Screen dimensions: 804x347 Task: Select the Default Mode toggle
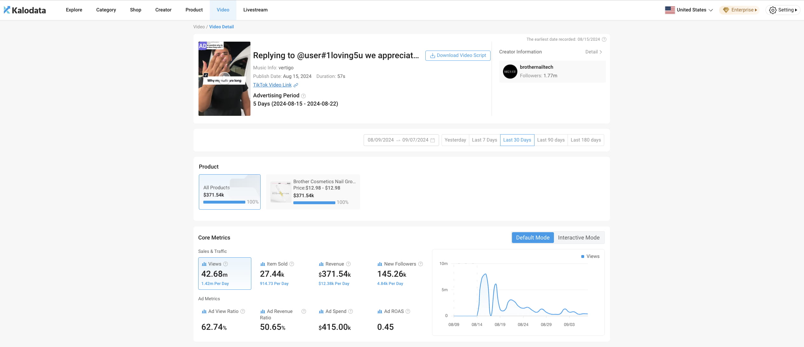[533, 238]
